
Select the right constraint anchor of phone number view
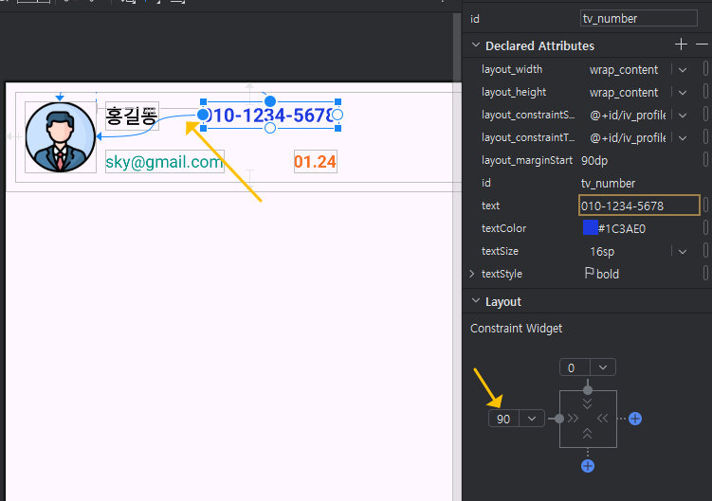tap(338, 115)
